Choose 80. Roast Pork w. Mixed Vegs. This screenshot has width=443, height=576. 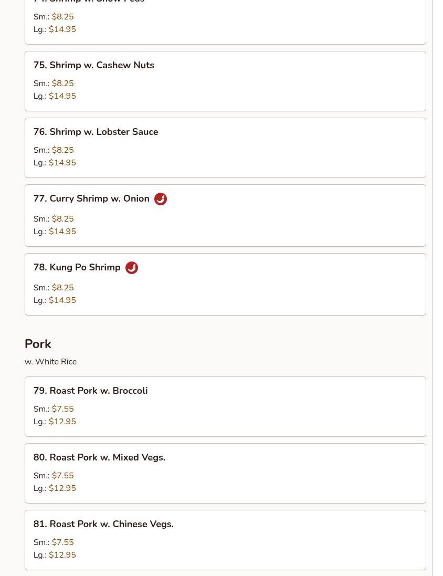click(x=99, y=457)
